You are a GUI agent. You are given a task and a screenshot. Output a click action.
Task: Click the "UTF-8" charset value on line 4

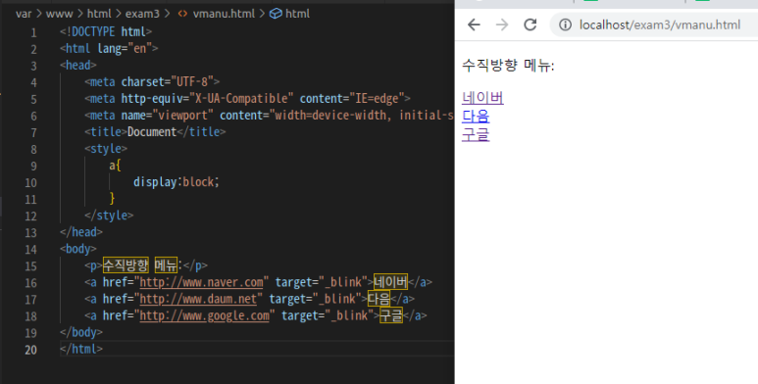(x=192, y=81)
